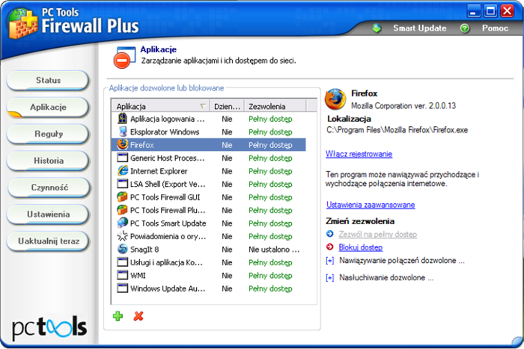
Task: Open the Ustawienia zaawansowane link
Action: 370,205
